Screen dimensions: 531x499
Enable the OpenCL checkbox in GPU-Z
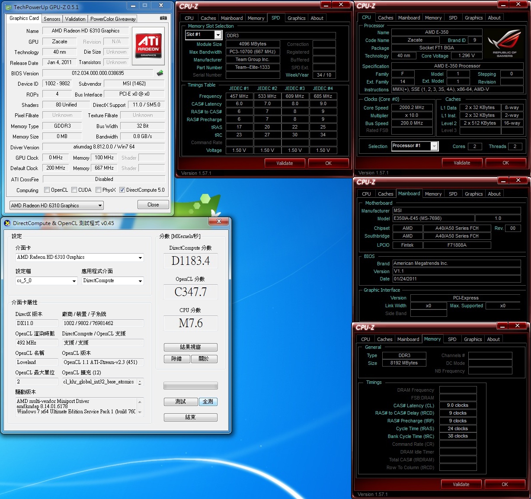point(47,190)
